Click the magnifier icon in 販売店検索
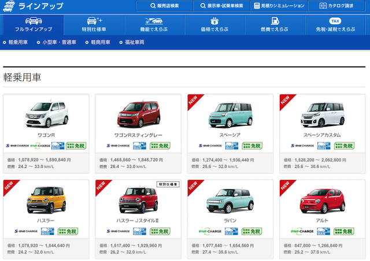 (153, 6)
